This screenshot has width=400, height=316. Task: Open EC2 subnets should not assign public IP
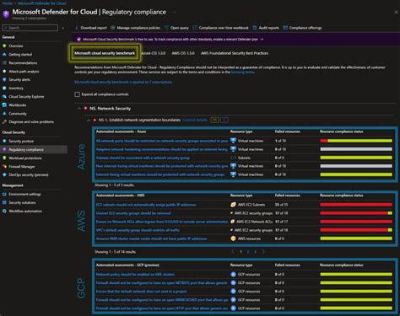(146, 205)
